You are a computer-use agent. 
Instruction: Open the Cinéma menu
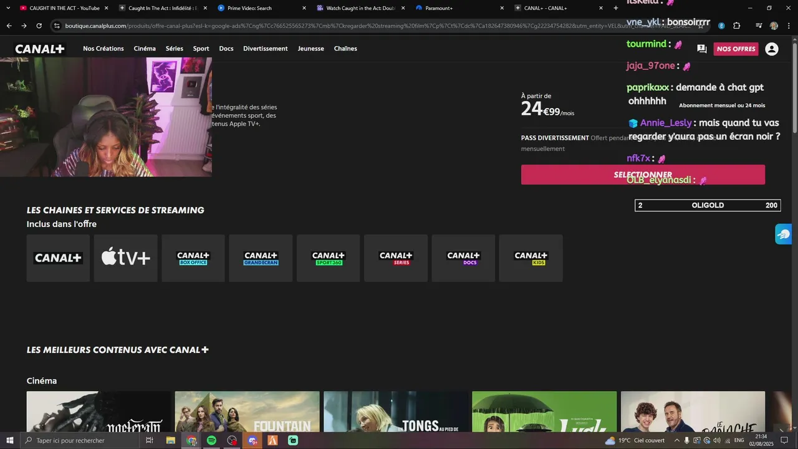point(145,49)
